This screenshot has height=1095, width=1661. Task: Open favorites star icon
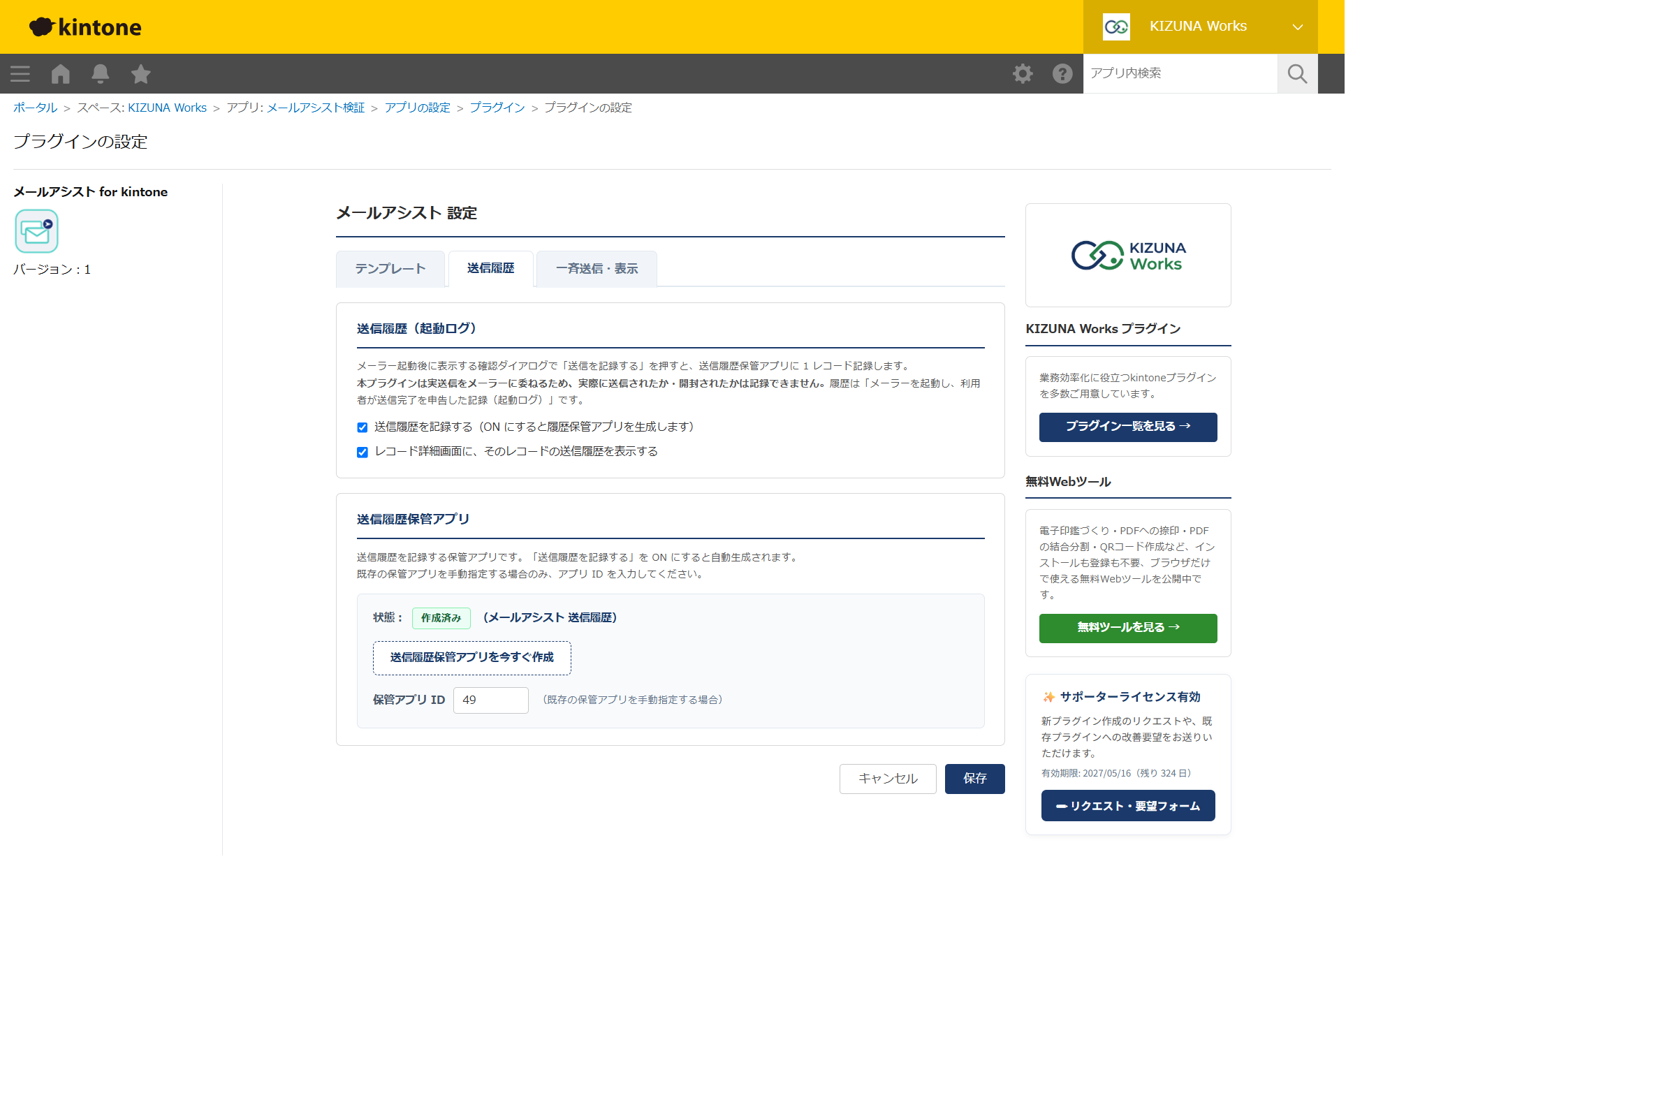point(141,73)
